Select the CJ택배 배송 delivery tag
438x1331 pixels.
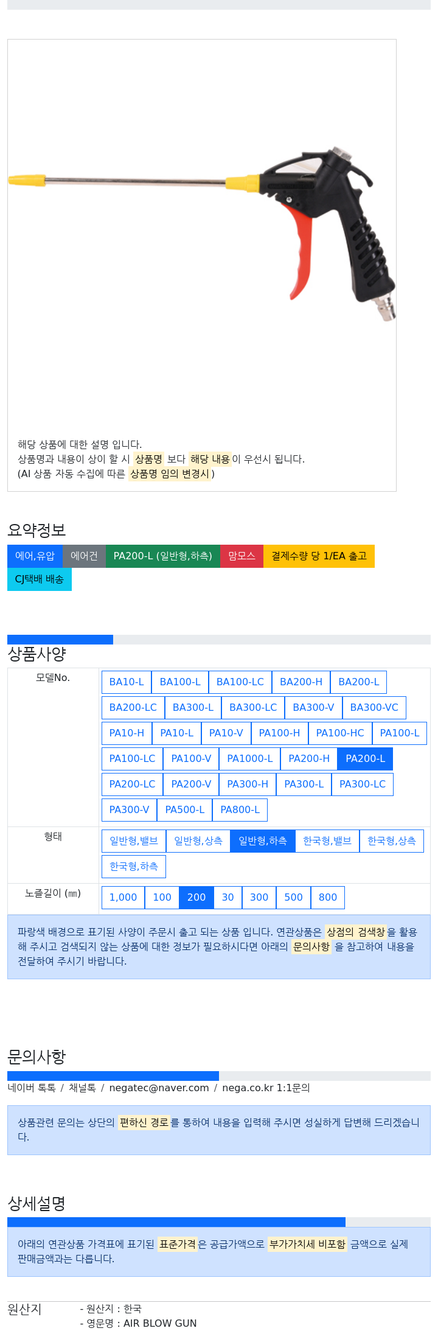pyautogui.click(x=40, y=579)
